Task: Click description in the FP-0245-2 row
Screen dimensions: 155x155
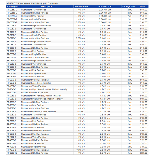Action: tap(36, 26)
